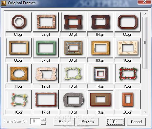
Task: Select the green jade frame 07.gif
Action: pyautogui.click(x=46, y=48)
